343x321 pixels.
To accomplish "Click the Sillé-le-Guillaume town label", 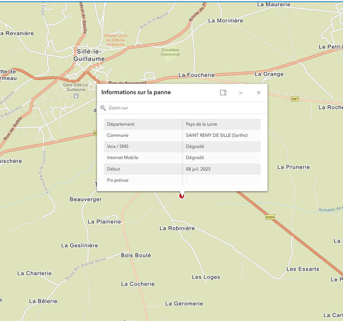I will [x=89, y=55].
